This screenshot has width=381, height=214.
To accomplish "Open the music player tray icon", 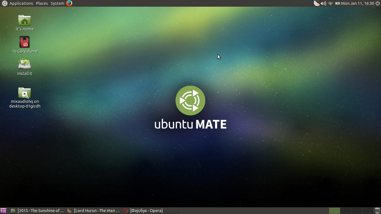I will pyautogui.click(x=317, y=3).
